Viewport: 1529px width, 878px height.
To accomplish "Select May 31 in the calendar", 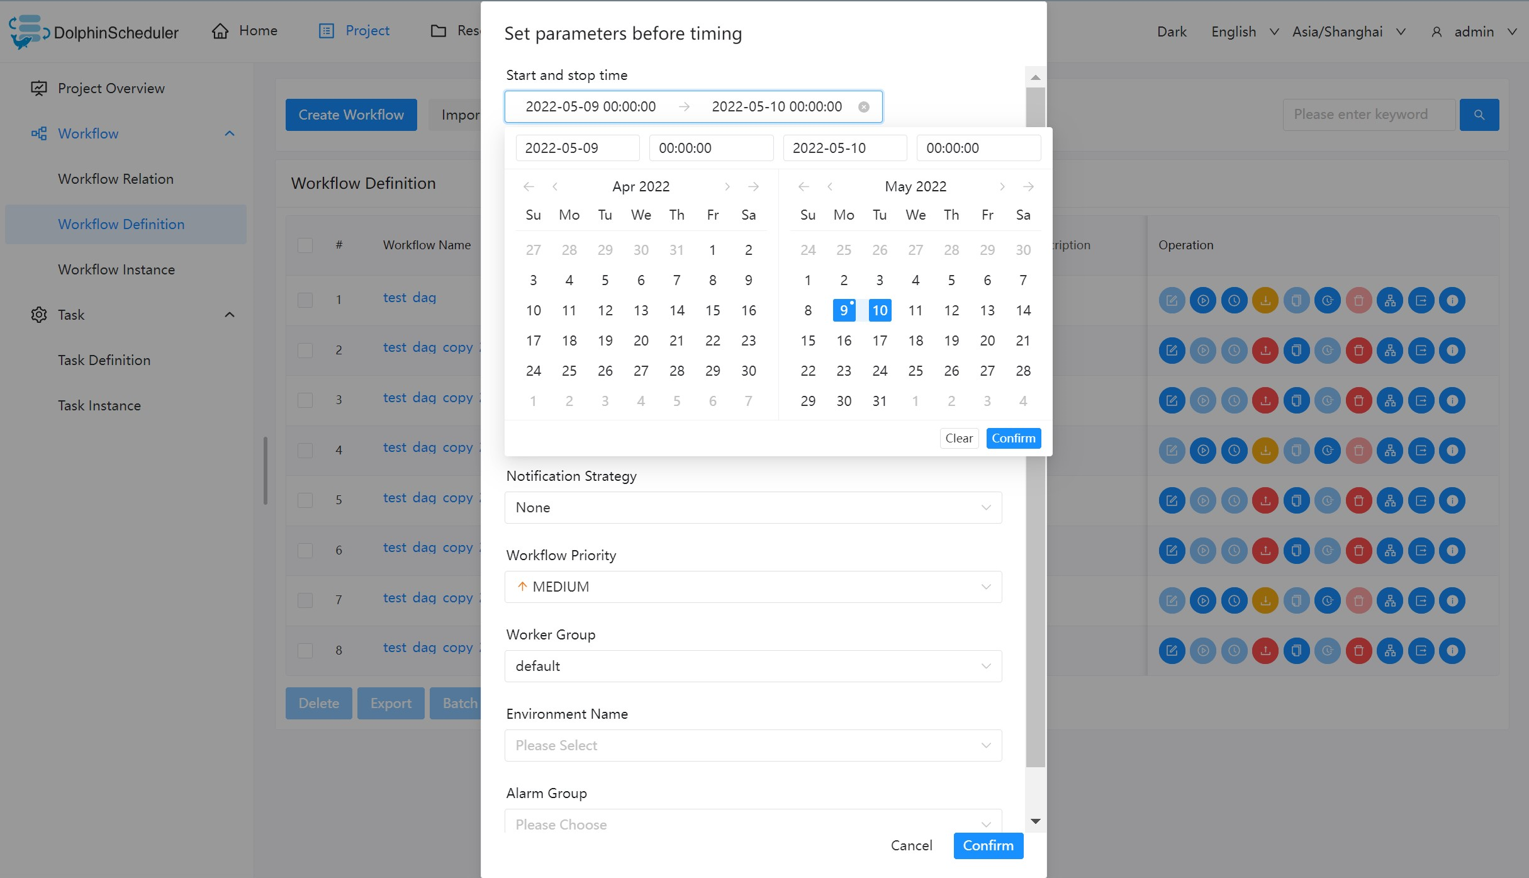I will [x=879, y=400].
